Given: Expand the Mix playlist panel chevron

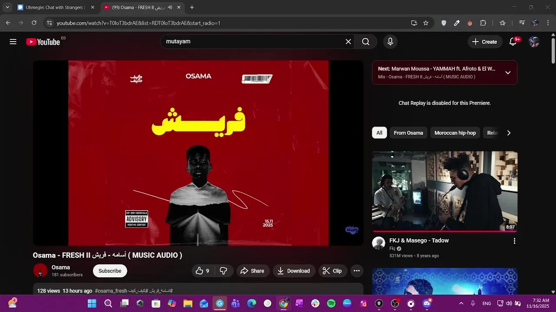Looking at the screenshot, I should (508, 72).
